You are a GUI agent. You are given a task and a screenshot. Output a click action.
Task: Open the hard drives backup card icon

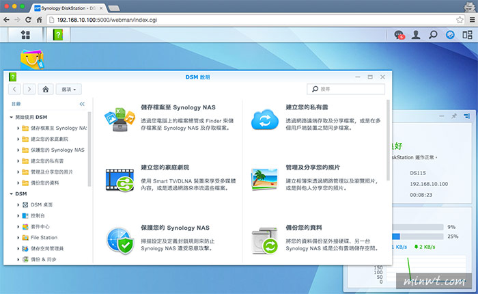click(x=265, y=241)
